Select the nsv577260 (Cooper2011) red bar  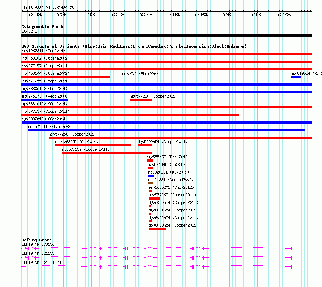[141, 100]
